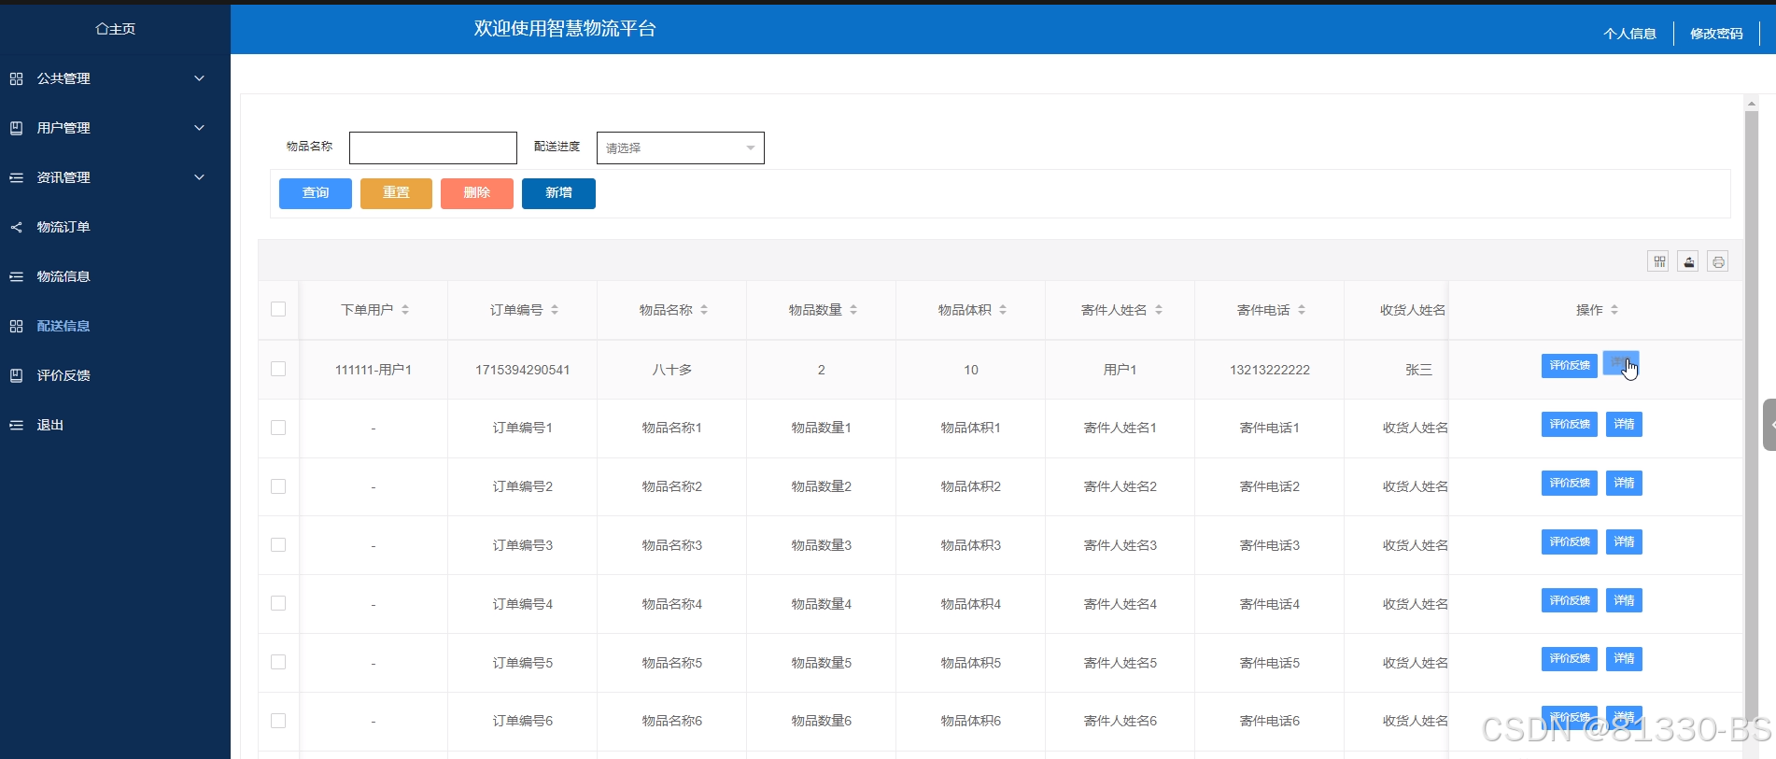
Task: Sort by 操作 column arrows
Action: tap(1614, 310)
